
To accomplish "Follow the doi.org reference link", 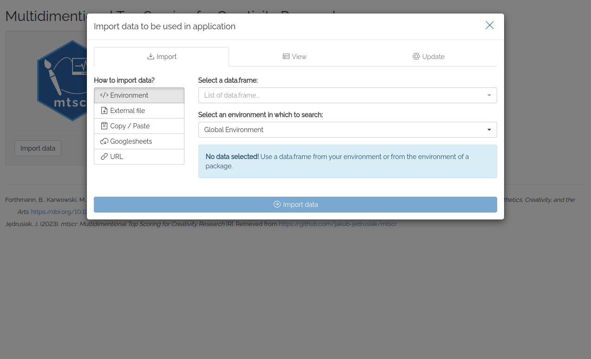I will (59, 212).
